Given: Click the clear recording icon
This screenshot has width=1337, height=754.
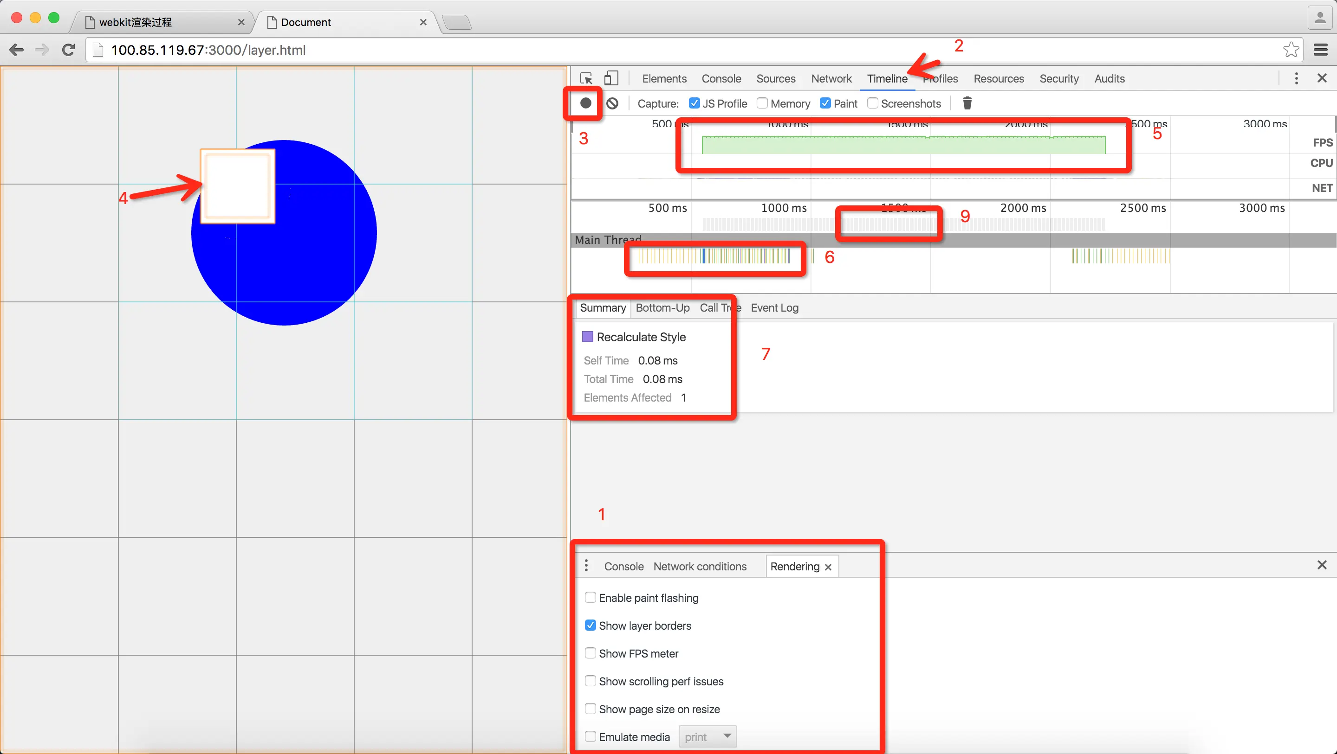Looking at the screenshot, I should coord(612,103).
